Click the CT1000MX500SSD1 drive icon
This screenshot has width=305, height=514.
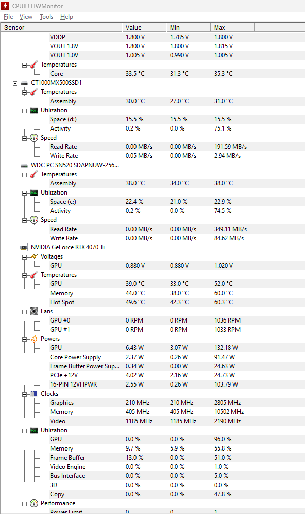24,83
